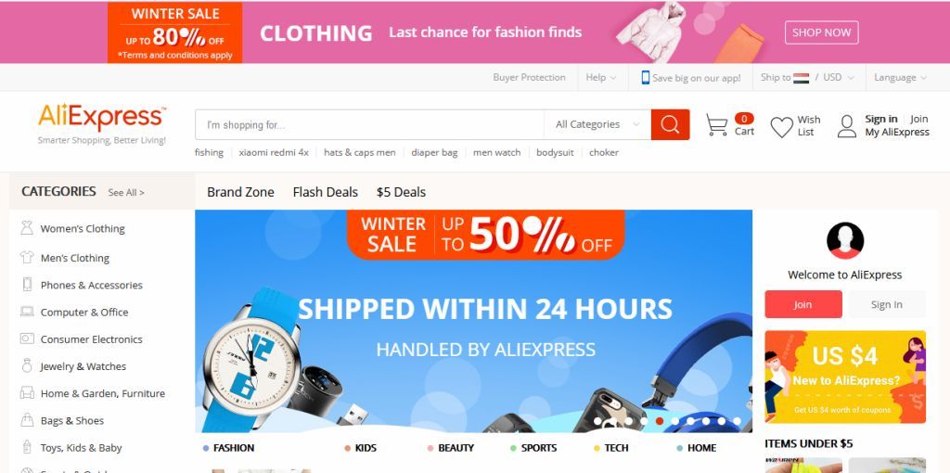Expand the All Categories dropdown
Screen dimensions: 950x473
tap(597, 125)
